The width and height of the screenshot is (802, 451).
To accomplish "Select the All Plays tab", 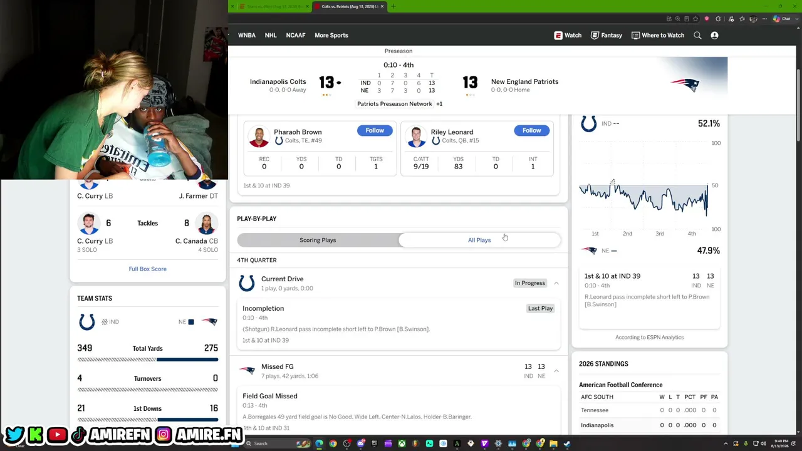I will coord(479,240).
